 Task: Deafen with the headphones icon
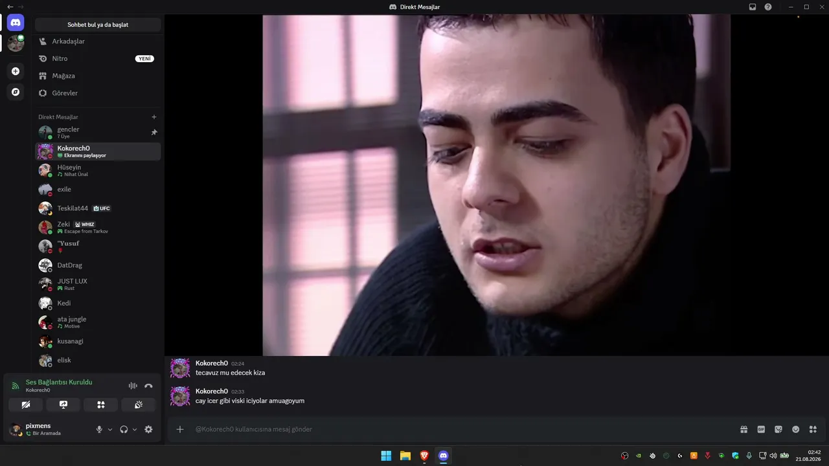click(x=124, y=430)
